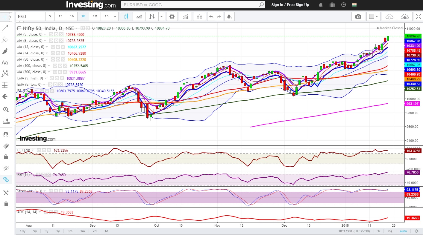
Task: Select the area chart style icon
Action: [x=139, y=16]
